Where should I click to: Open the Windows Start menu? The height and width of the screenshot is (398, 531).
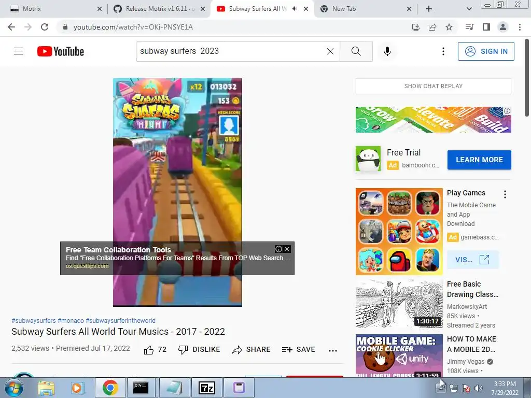(13, 388)
